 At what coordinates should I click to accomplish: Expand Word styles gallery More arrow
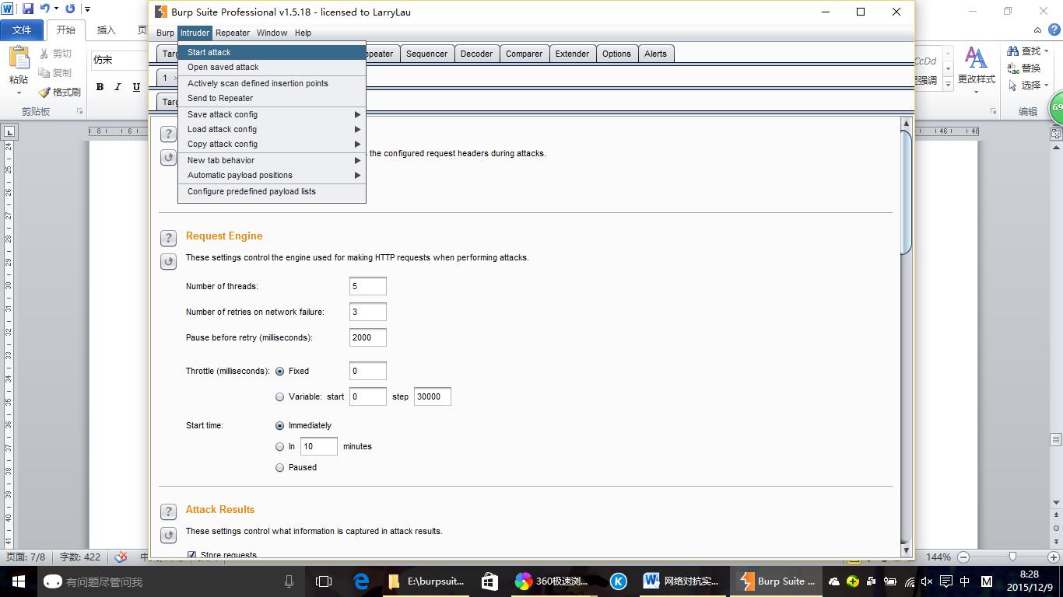coord(948,82)
